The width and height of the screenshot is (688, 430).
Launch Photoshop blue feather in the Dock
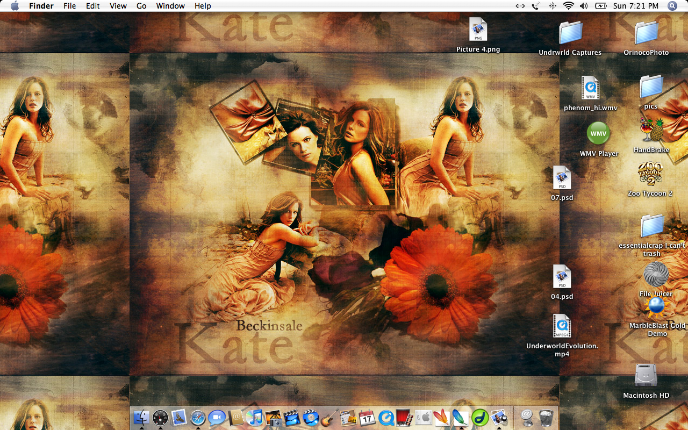461,418
